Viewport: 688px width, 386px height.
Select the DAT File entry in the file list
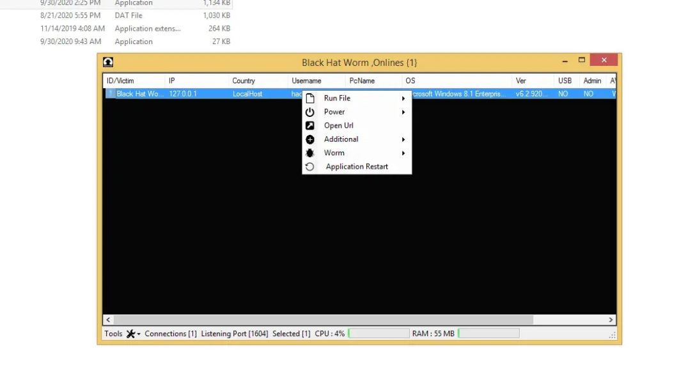128,15
